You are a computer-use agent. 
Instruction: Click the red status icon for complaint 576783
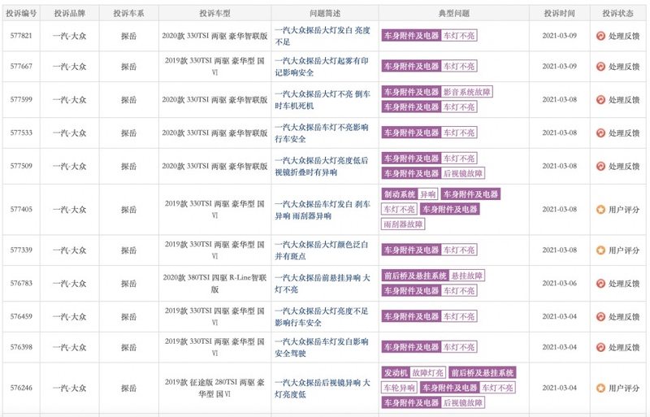[x=600, y=284]
